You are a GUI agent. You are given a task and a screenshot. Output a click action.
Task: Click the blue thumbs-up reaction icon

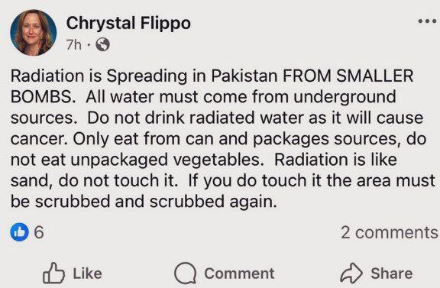(19, 232)
